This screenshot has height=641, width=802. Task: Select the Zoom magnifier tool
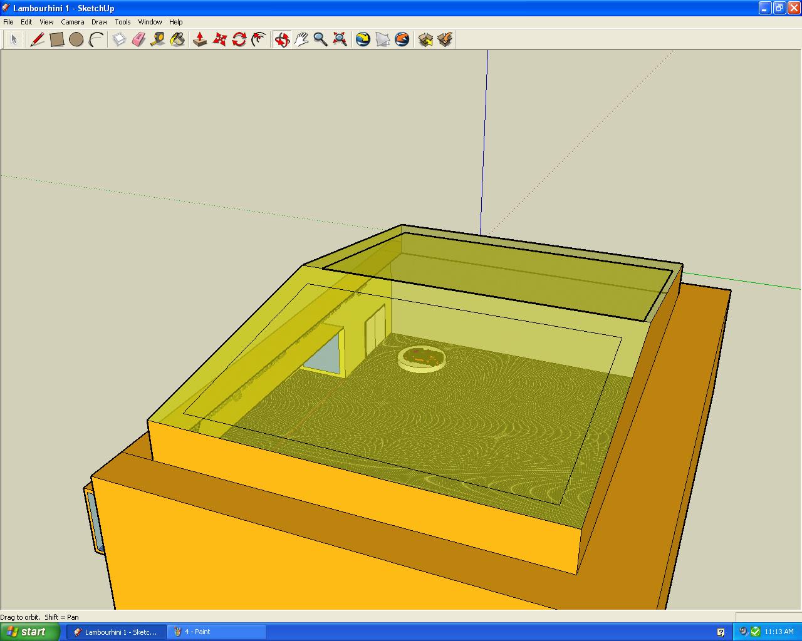click(321, 39)
